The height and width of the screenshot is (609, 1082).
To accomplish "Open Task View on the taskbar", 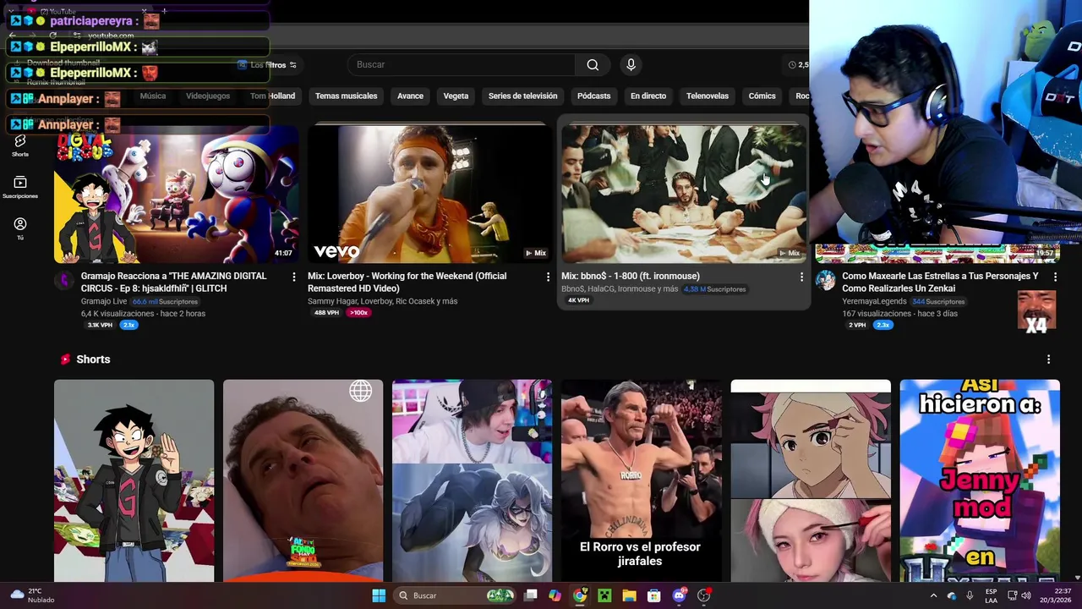I will click(x=531, y=595).
